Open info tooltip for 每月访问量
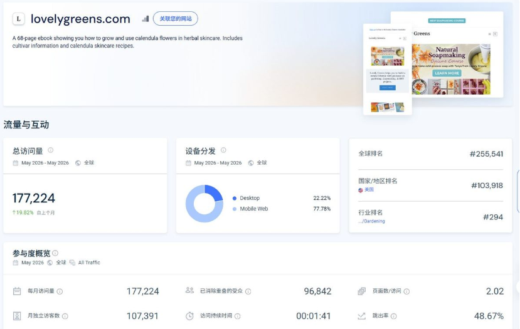The image size is (520, 329). click(60, 291)
